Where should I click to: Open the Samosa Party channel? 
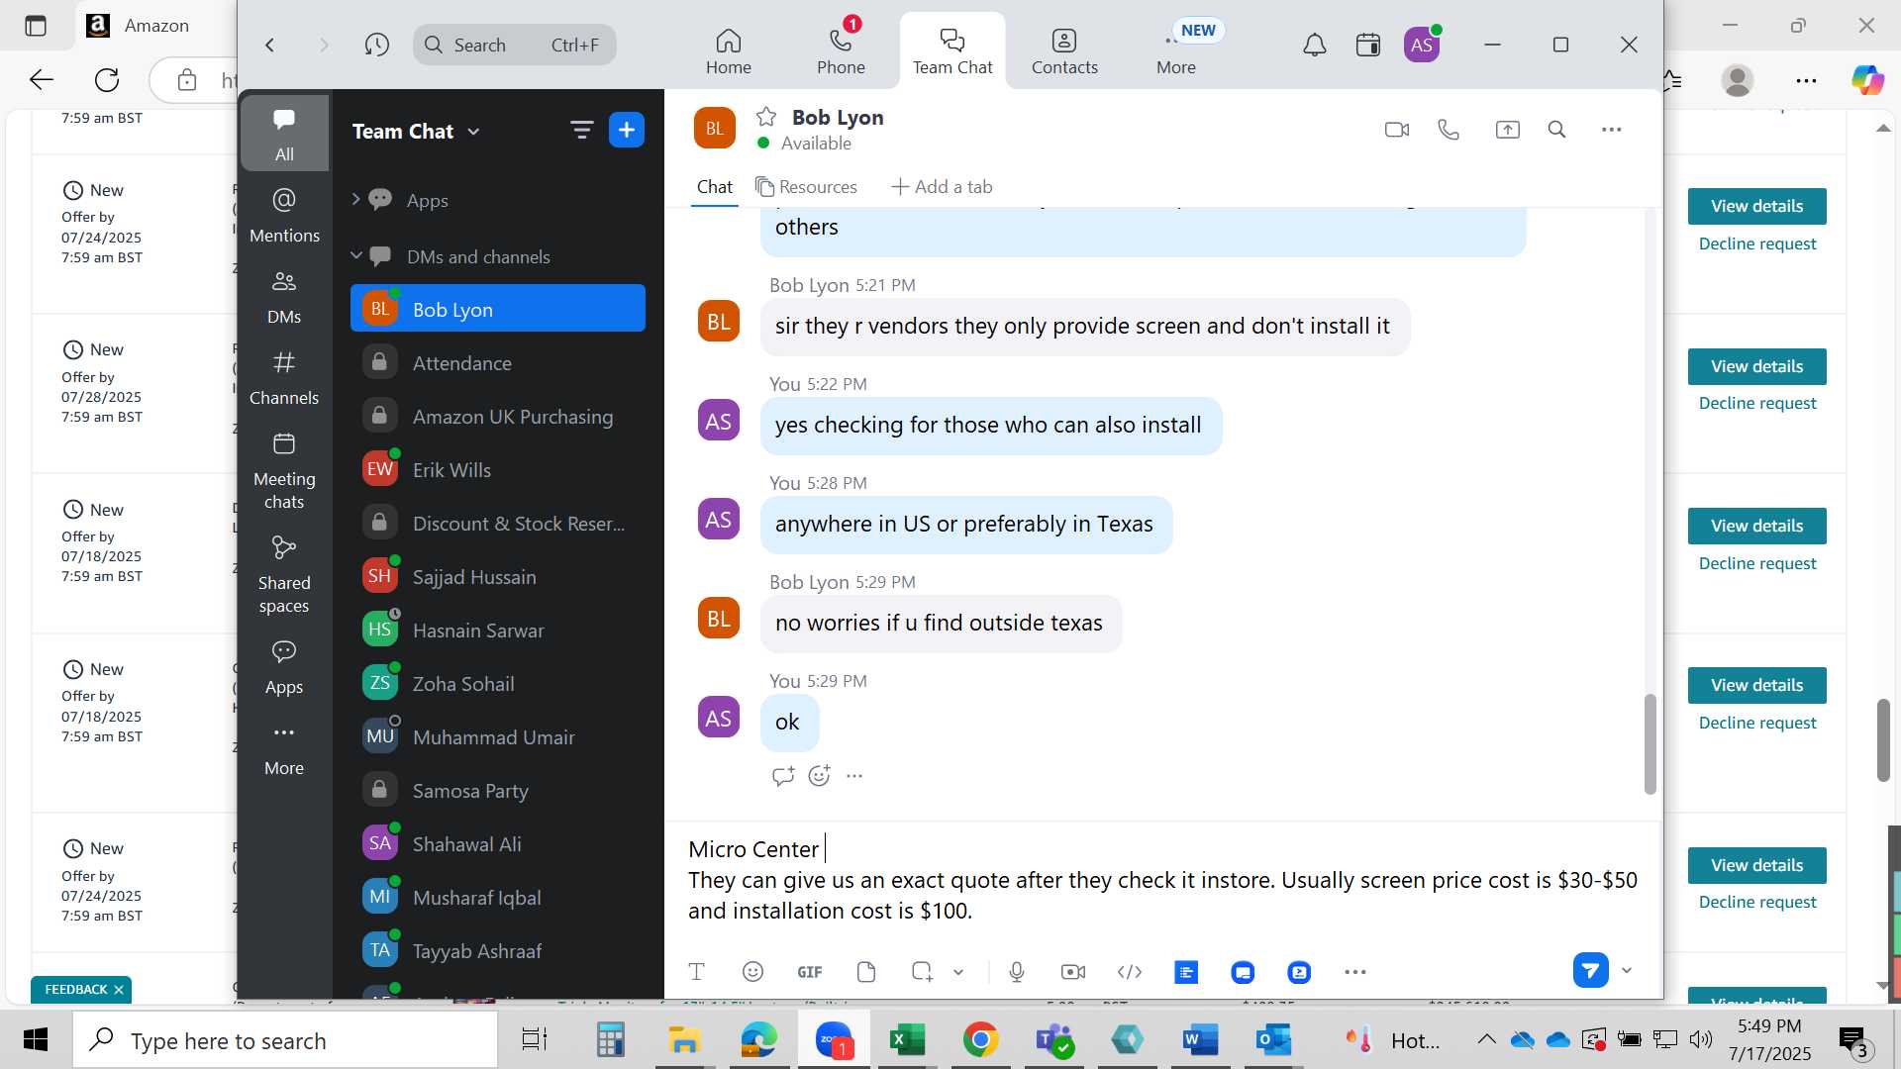click(498, 791)
